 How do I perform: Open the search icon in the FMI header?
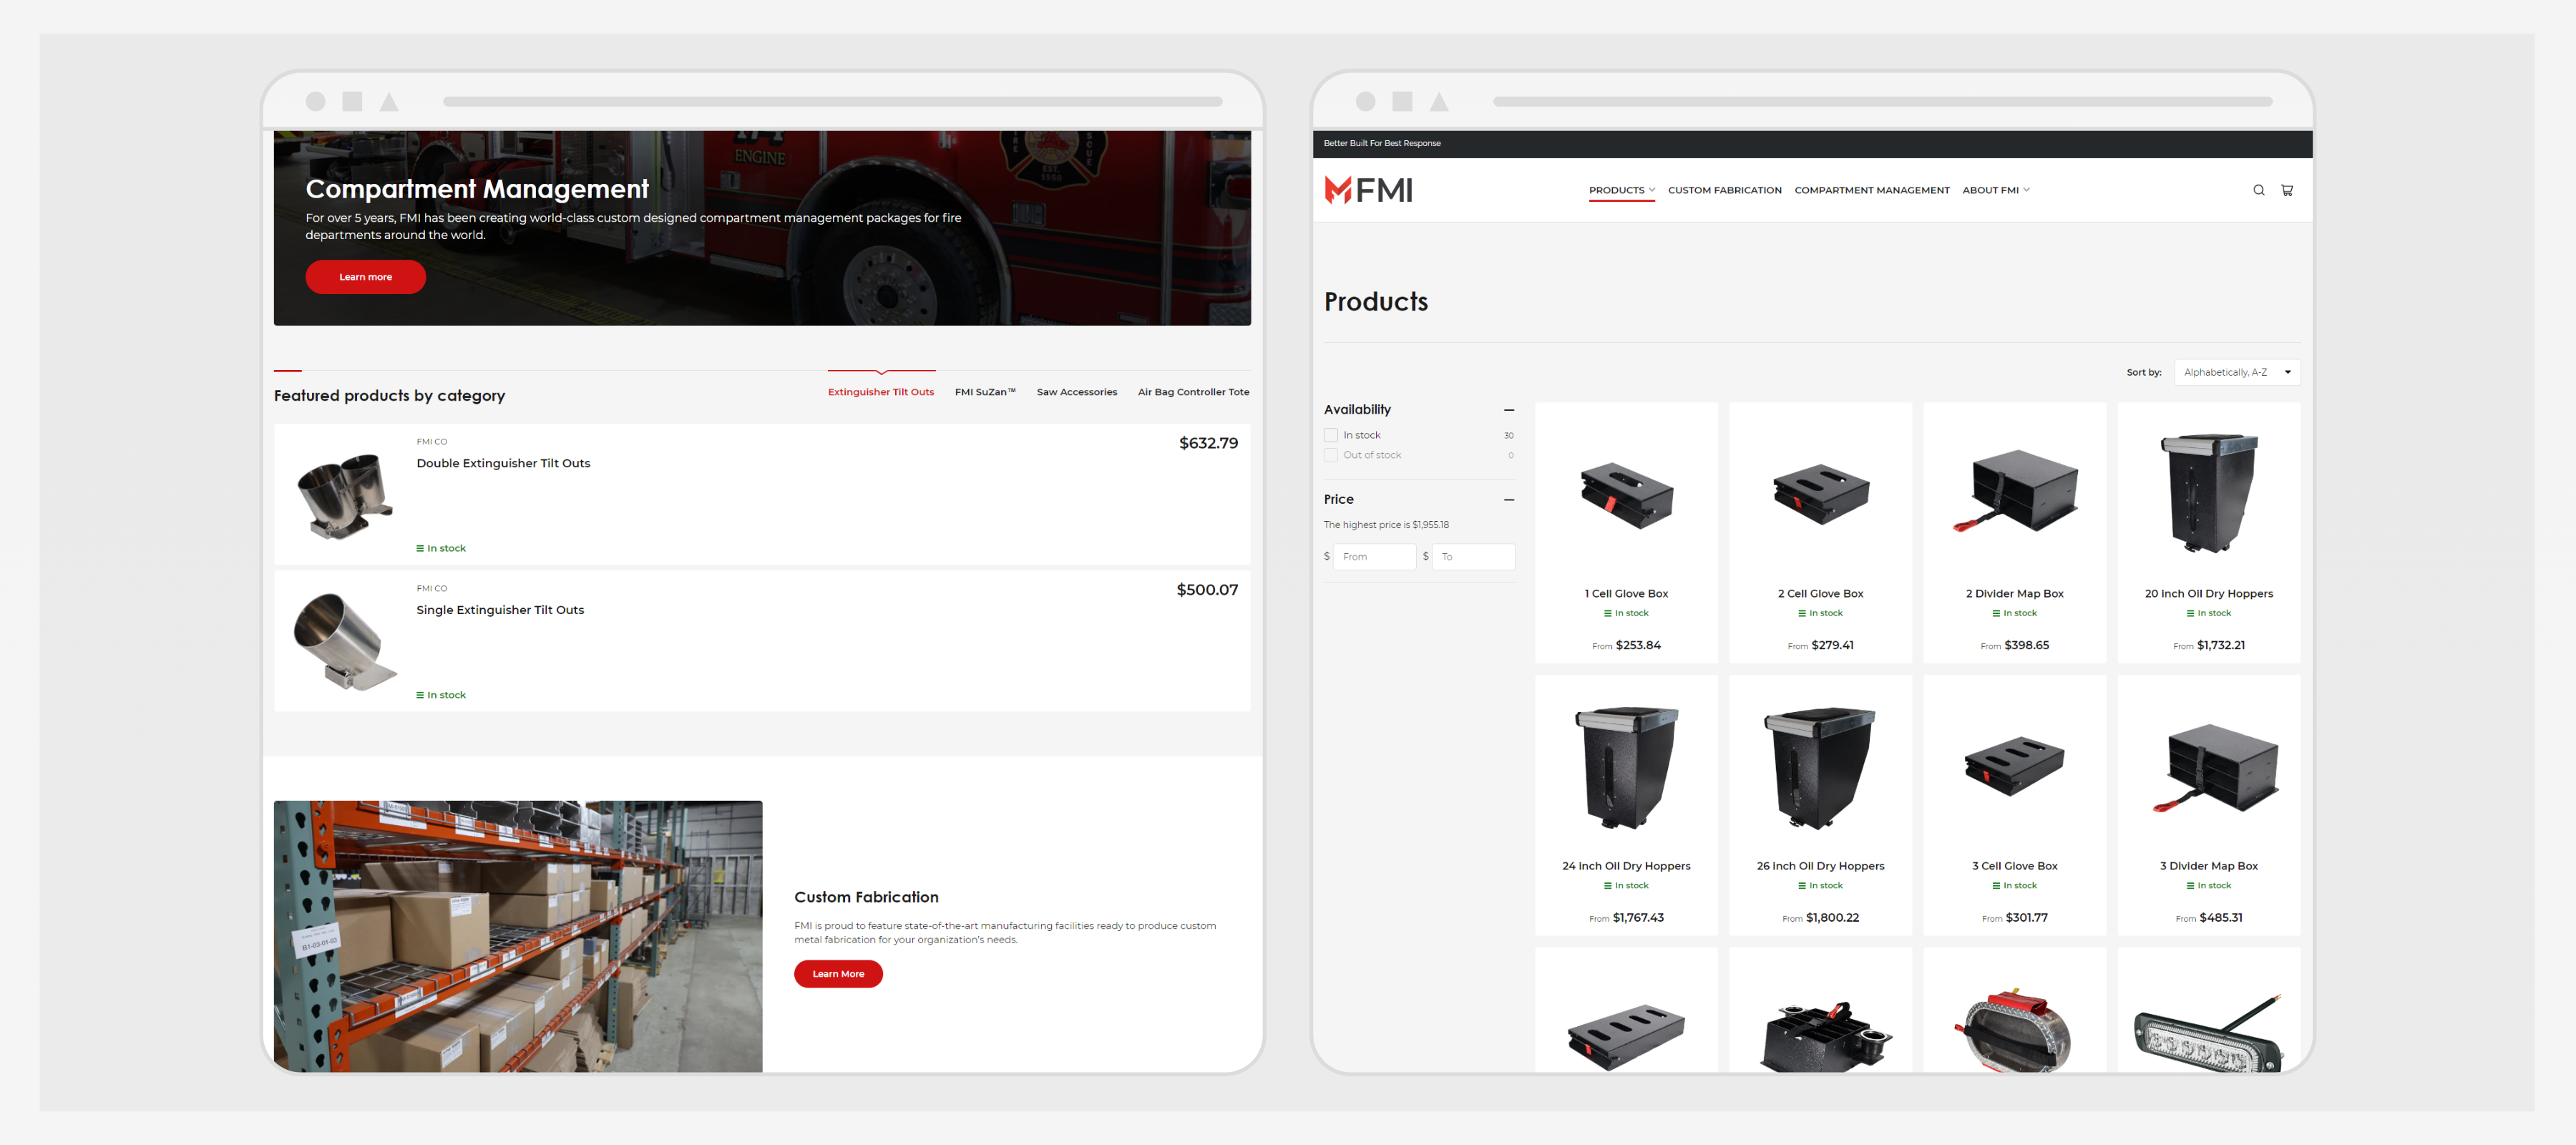pyautogui.click(x=2258, y=190)
